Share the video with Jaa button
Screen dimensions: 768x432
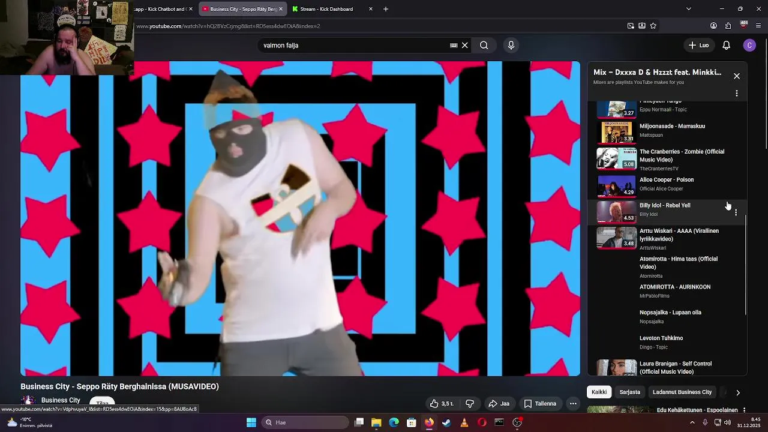(x=499, y=404)
